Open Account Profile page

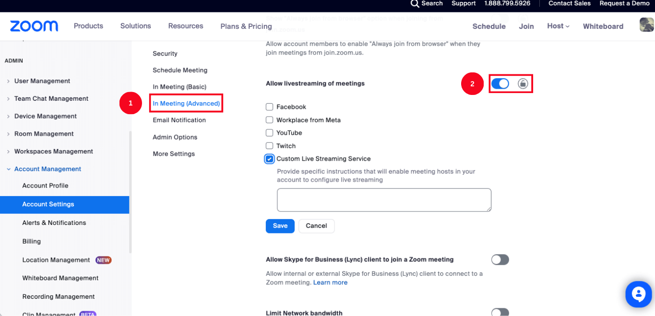[45, 186]
